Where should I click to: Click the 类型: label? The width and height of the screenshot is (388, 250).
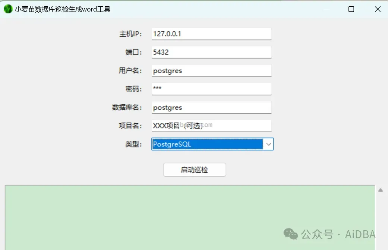click(x=134, y=144)
